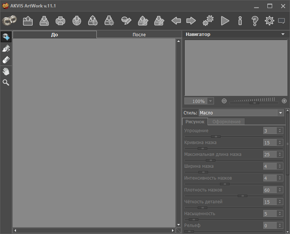Click the Чёткость деталей slider
Screen dimensions: 290x234
coord(234,208)
